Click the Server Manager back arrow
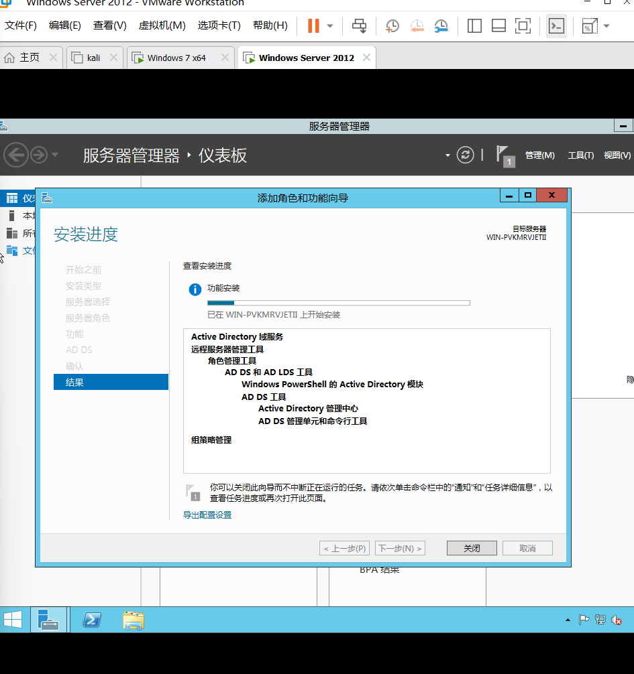The width and height of the screenshot is (634, 674). (x=16, y=155)
